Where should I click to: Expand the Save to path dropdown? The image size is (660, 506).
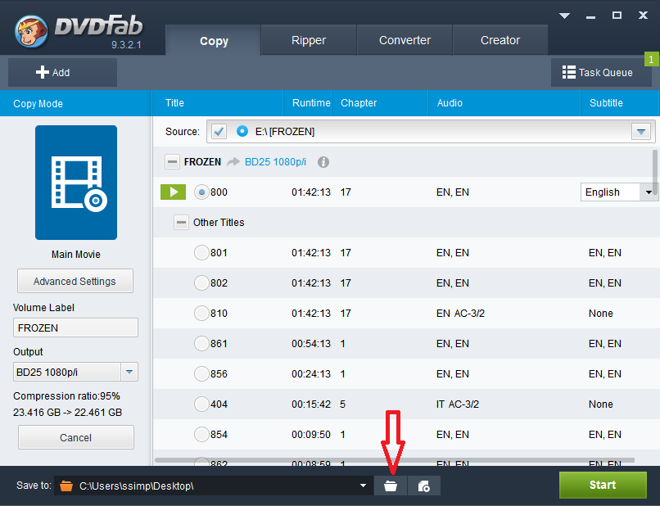[x=363, y=486]
